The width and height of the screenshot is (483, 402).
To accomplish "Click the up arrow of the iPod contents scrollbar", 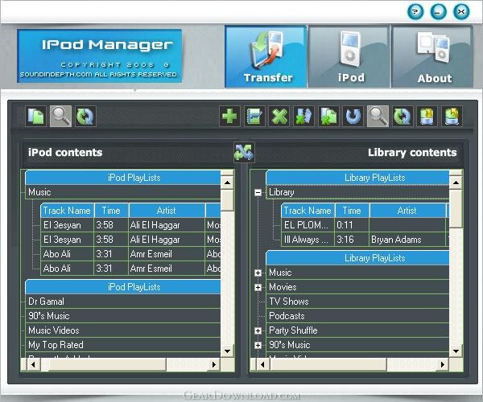I will tap(227, 183).
